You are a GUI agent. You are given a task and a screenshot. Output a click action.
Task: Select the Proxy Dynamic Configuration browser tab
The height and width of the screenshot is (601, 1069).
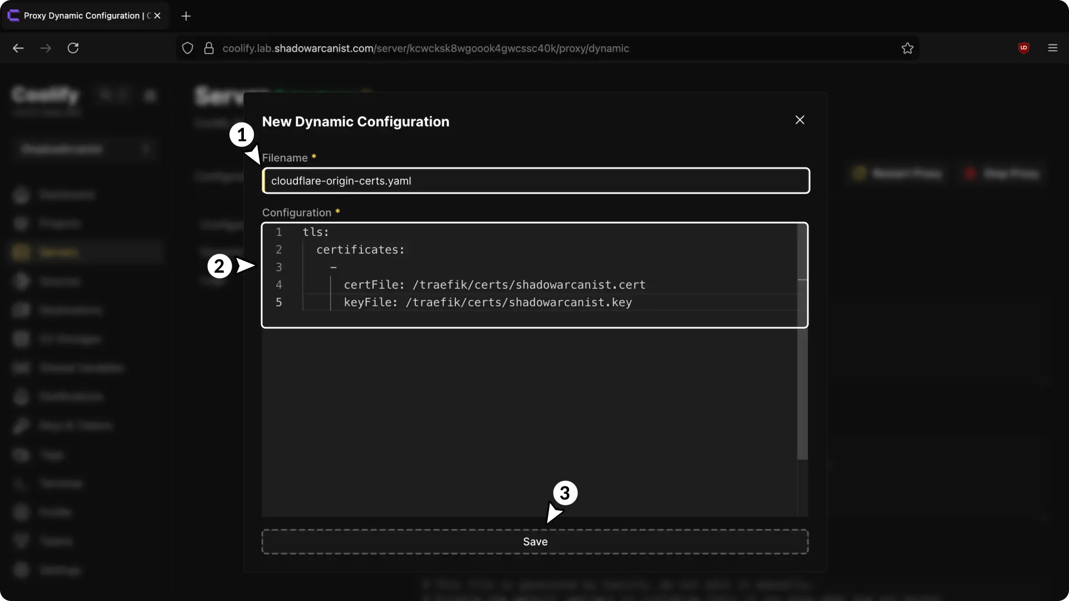coord(81,16)
